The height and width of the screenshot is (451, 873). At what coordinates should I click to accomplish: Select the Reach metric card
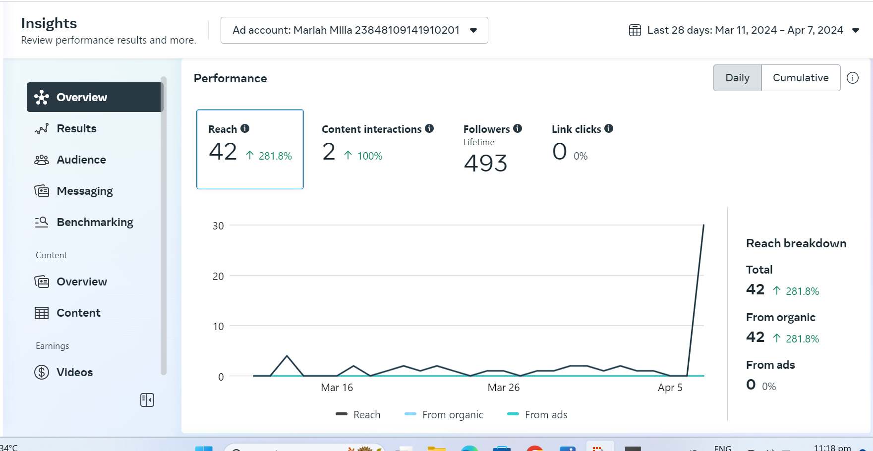pyautogui.click(x=250, y=149)
